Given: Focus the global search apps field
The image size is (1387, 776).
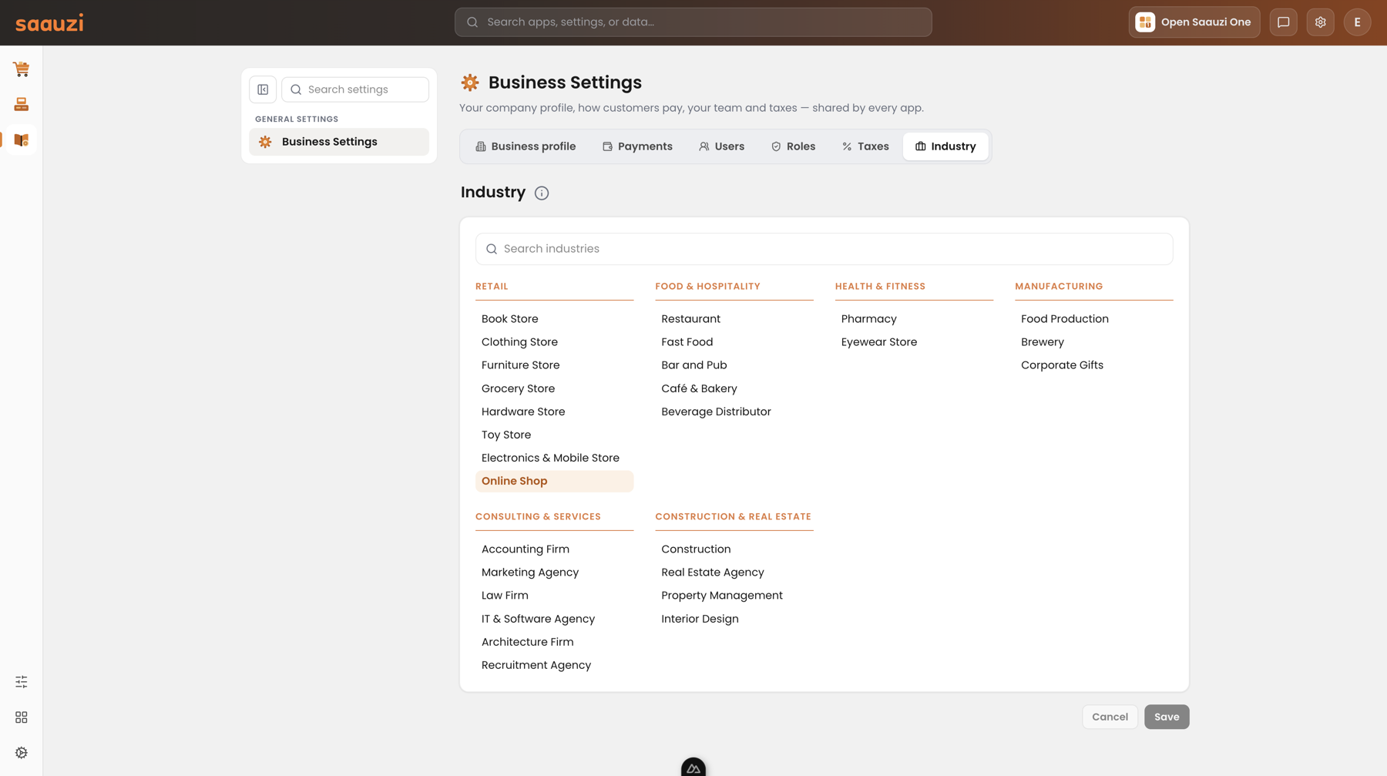Looking at the screenshot, I should (x=693, y=22).
